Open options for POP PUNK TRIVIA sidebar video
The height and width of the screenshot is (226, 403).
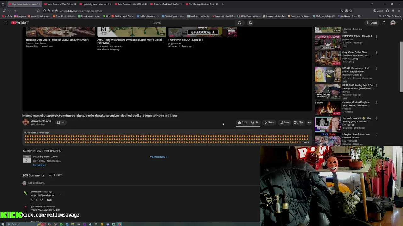tap(377, 36)
